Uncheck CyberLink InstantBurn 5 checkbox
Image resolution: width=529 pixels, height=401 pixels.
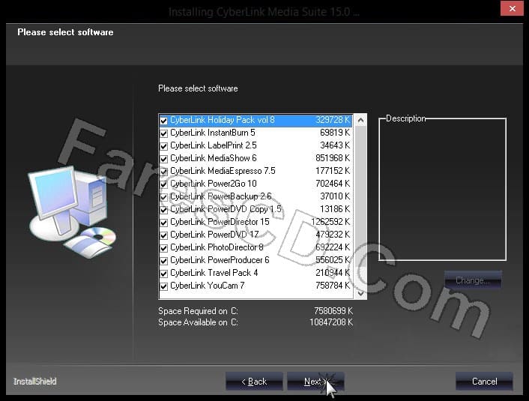(163, 133)
